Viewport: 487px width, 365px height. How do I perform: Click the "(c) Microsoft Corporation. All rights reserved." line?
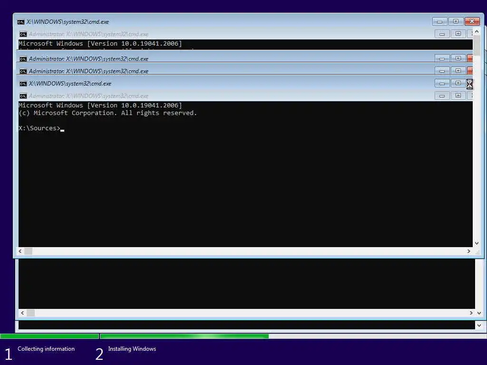108,113
